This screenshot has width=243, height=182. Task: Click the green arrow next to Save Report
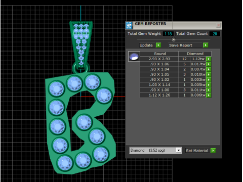pyautogui.click(x=206, y=45)
